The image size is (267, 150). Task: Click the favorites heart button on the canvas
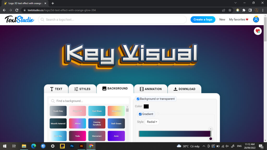258,31
